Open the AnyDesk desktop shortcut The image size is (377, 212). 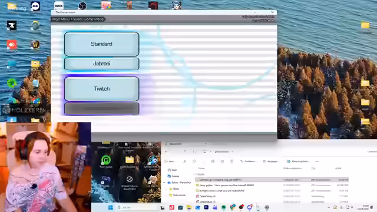pos(12,45)
